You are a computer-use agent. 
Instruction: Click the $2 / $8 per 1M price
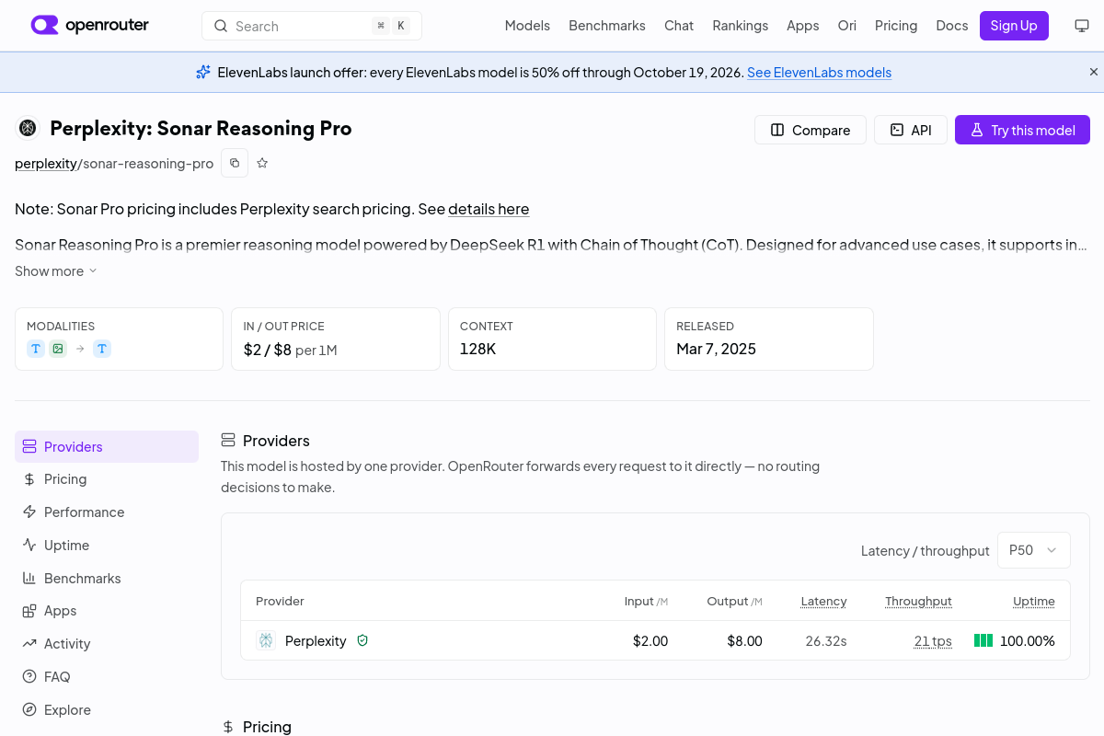click(x=290, y=350)
